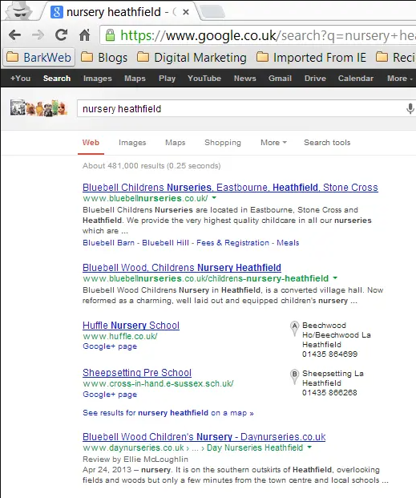Click map pin B for Sheepsetting Pre School

click(x=294, y=376)
